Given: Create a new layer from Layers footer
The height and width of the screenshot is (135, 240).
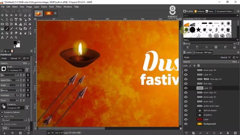Looking at the screenshot, I should pyautogui.click(x=187, y=133).
